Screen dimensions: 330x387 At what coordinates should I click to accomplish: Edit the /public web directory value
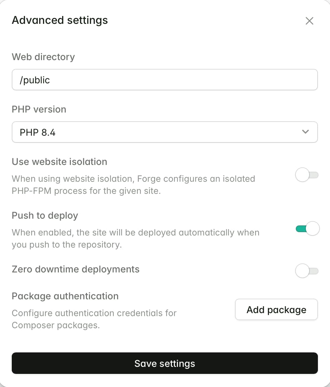pyautogui.click(x=164, y=80)
